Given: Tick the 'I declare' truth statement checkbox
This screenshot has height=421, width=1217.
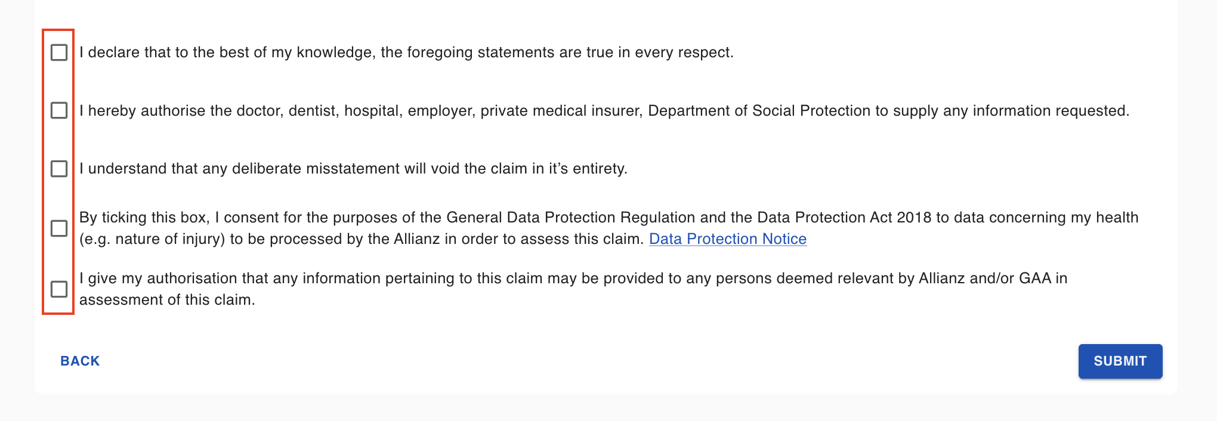Looking at the screenshot, I should pyautogui.click(x=59, y=52).
